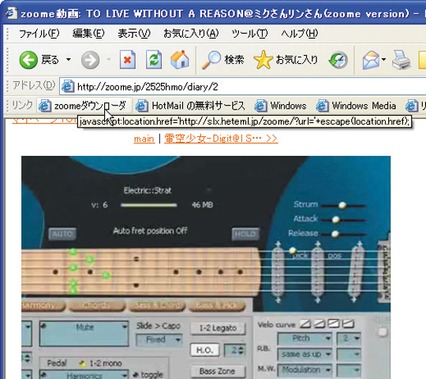The height and width of the screenshot is (379, 426).
Task: Click the Electric::Strat patch name
Action: tap(148, 191)
